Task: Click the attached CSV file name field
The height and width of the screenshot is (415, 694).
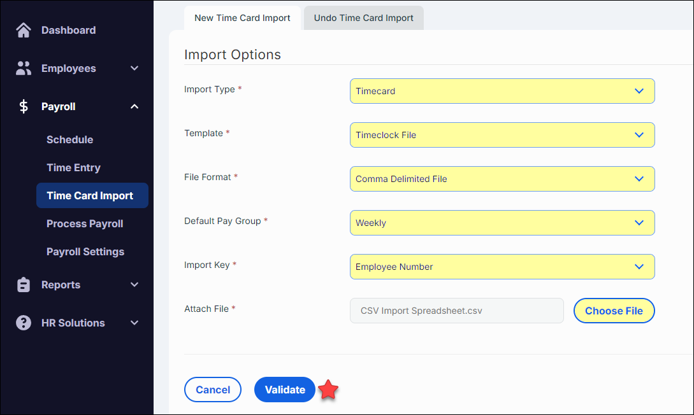Action: [456, 311]
